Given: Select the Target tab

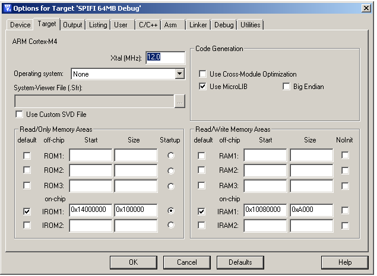Looking at the screenshot, I should point(47,24).
